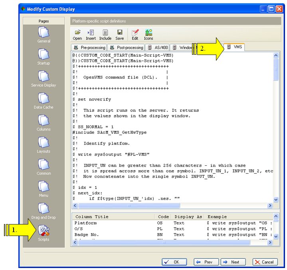Save the script using the Save icon
This screenshot has width=287, height=270.
point(119,34)
